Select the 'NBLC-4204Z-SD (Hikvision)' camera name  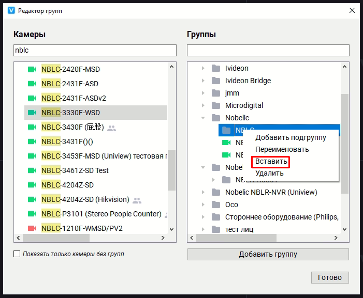click(x=85, y=199)
